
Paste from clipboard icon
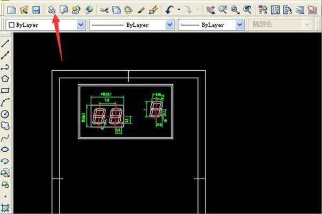pos(128,10)
